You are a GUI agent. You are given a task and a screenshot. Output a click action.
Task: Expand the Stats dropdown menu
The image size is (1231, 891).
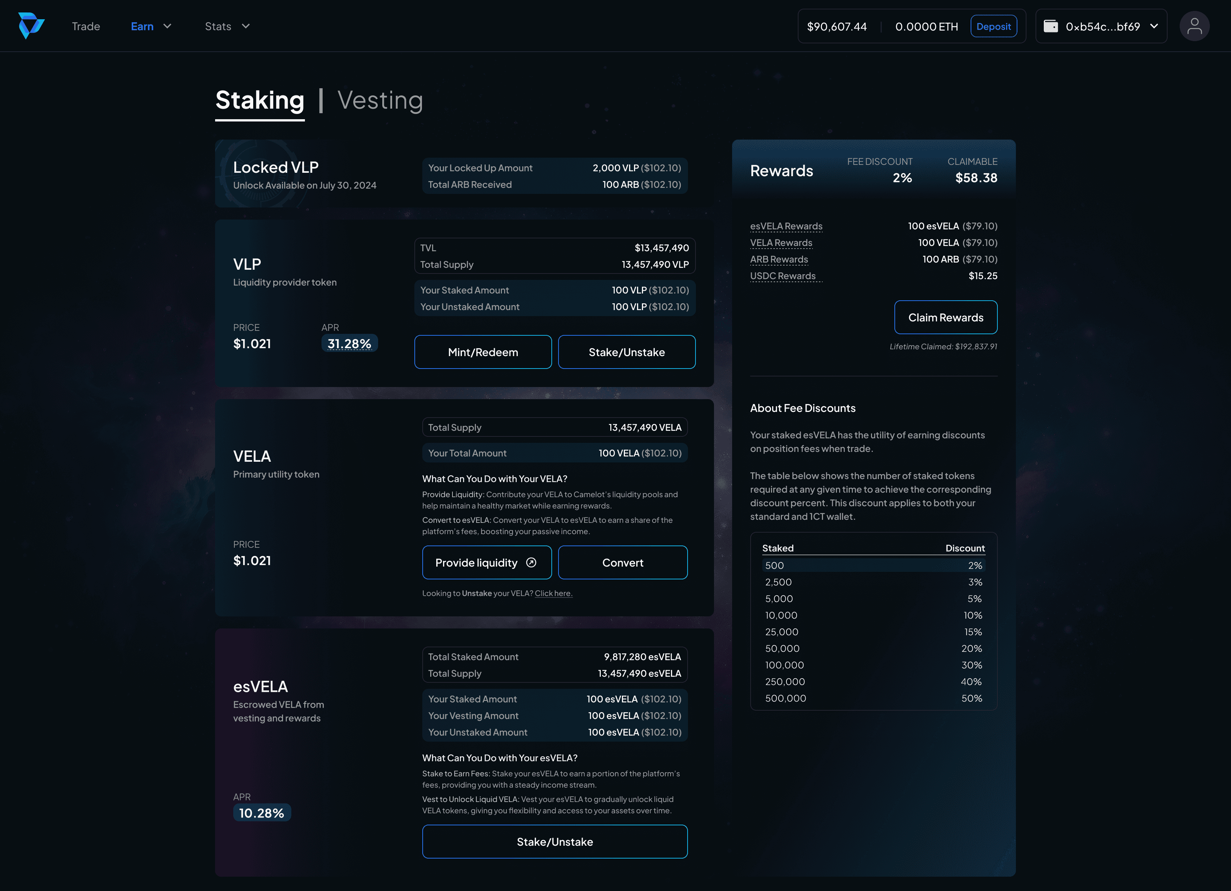tap(227, 26)
